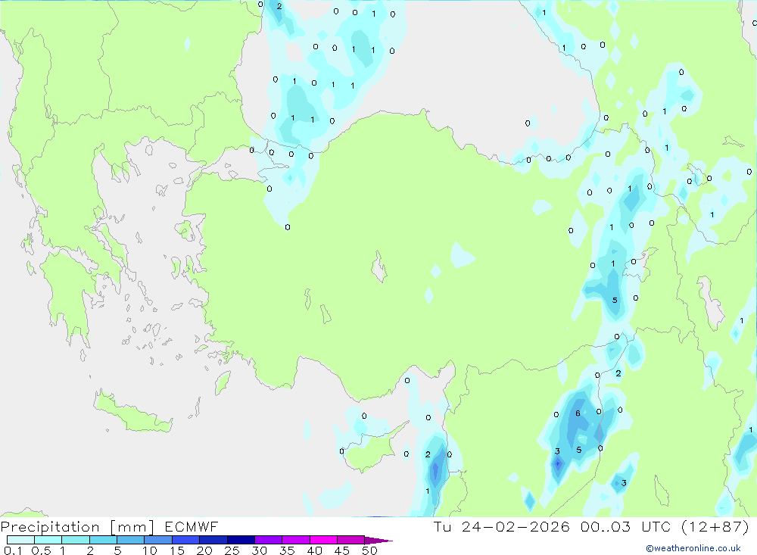Click the 35–40 mm legend color swatch
Image resolution: width=757 pixels, height=555 pixels.
coord(296,540)
